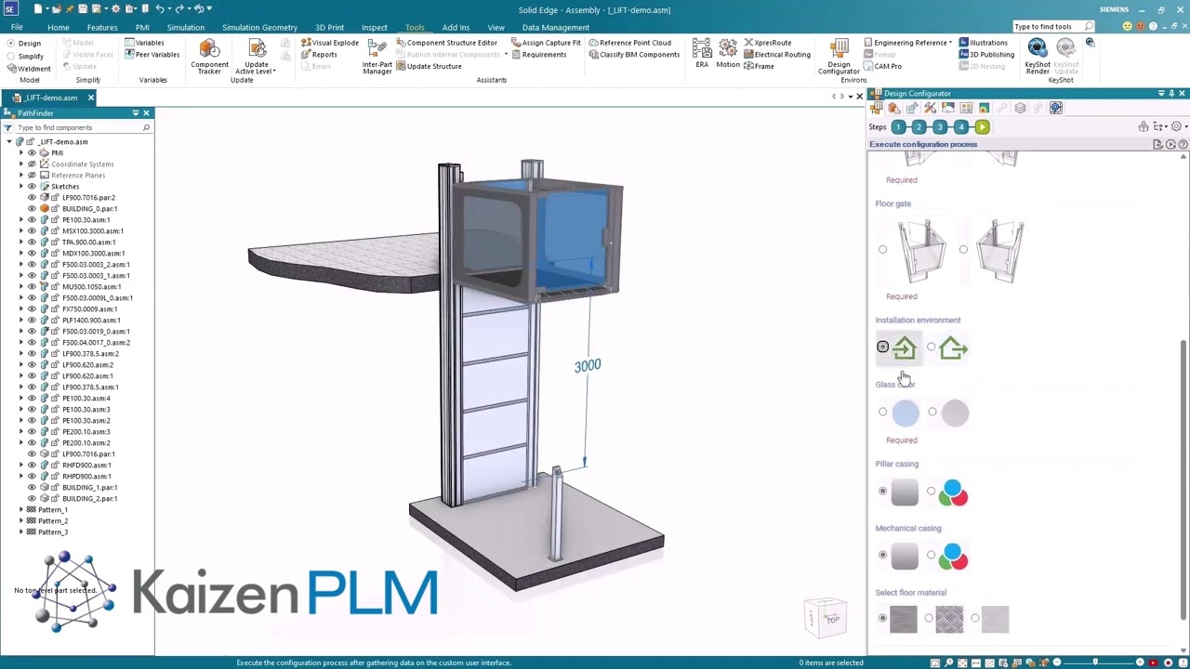Image resolution: width=1190 pixels, height=669 pixels.
Task: Expand the Pattern_3 node
Action: tap(21, 532)
